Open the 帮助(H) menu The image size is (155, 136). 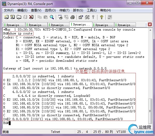tap(105, 10)
